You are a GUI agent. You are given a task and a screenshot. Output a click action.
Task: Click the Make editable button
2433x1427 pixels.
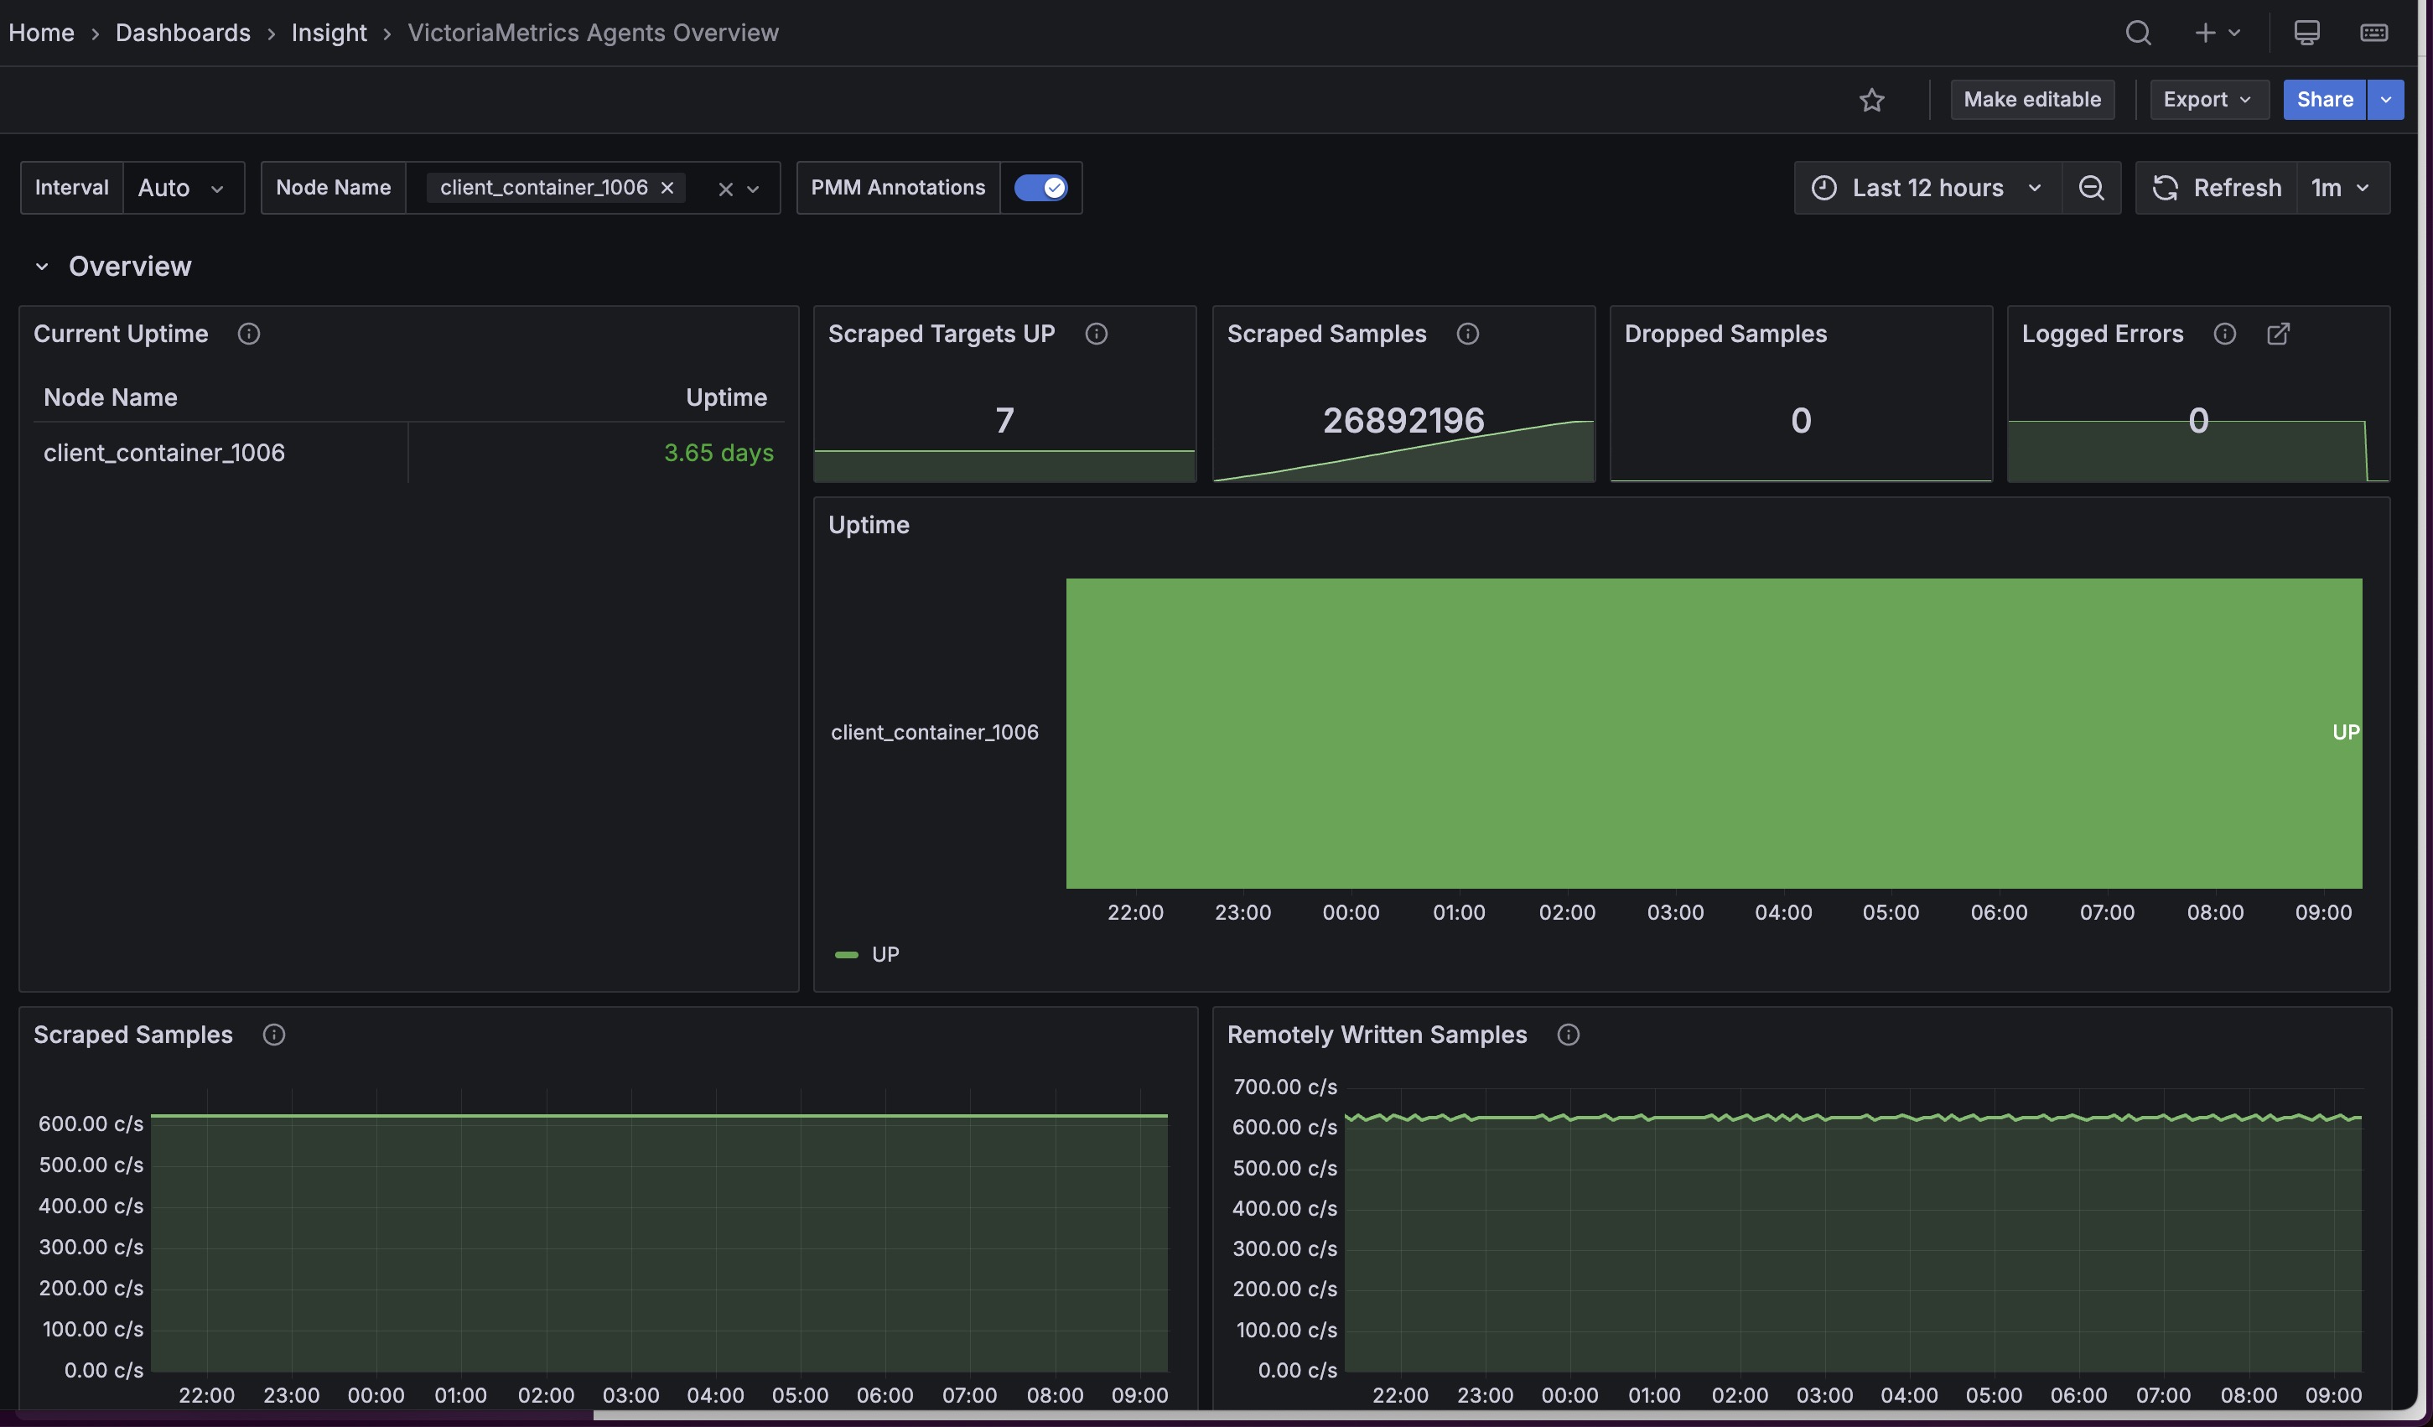(2031, 101)
